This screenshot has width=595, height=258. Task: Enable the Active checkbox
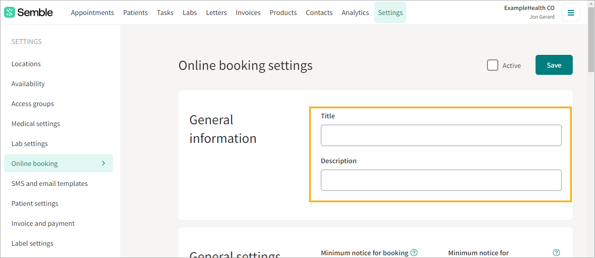click(x=492, y=65)
